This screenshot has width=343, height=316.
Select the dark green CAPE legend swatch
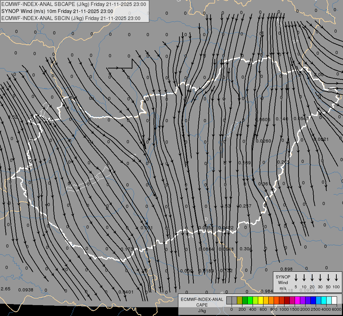[x=245, y=301]
